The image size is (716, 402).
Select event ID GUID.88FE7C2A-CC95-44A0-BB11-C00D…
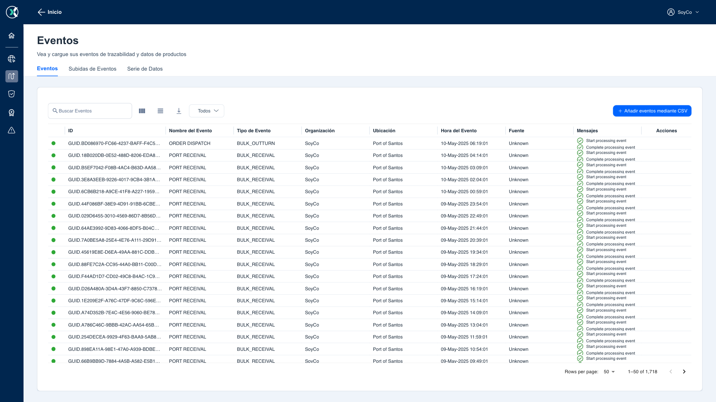[x=115, y=265]
